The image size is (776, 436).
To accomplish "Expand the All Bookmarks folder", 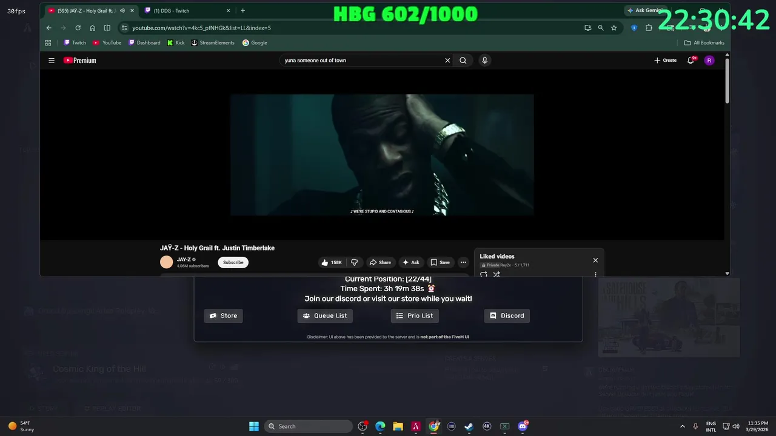I will pyautogui.click(x=704, y=43).
